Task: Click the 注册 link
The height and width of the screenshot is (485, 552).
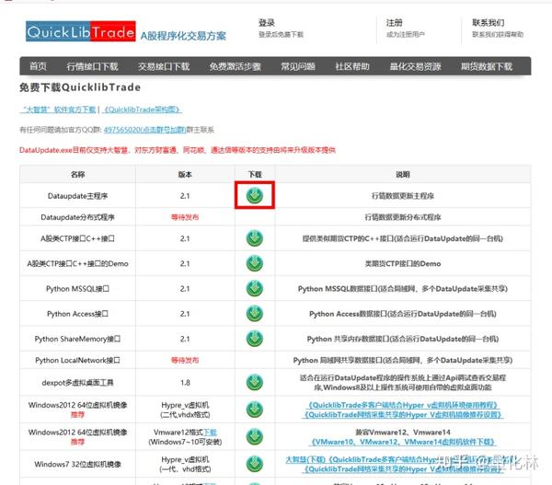Action: pos(395,23)
